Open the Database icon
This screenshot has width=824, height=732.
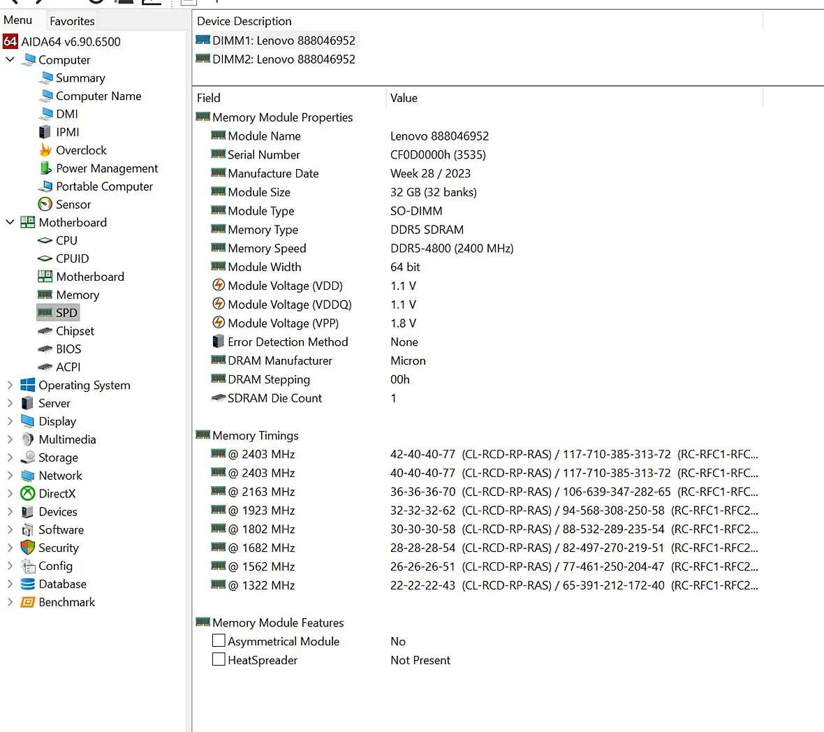pos(28,584)
